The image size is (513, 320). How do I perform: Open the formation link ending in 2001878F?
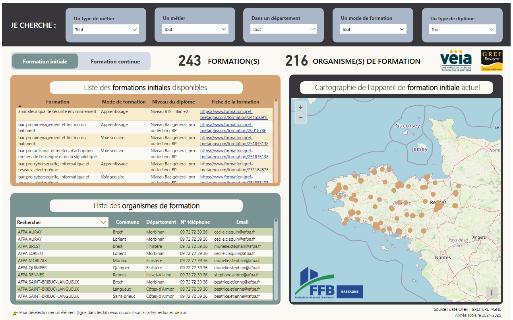(x=233, y=130)
